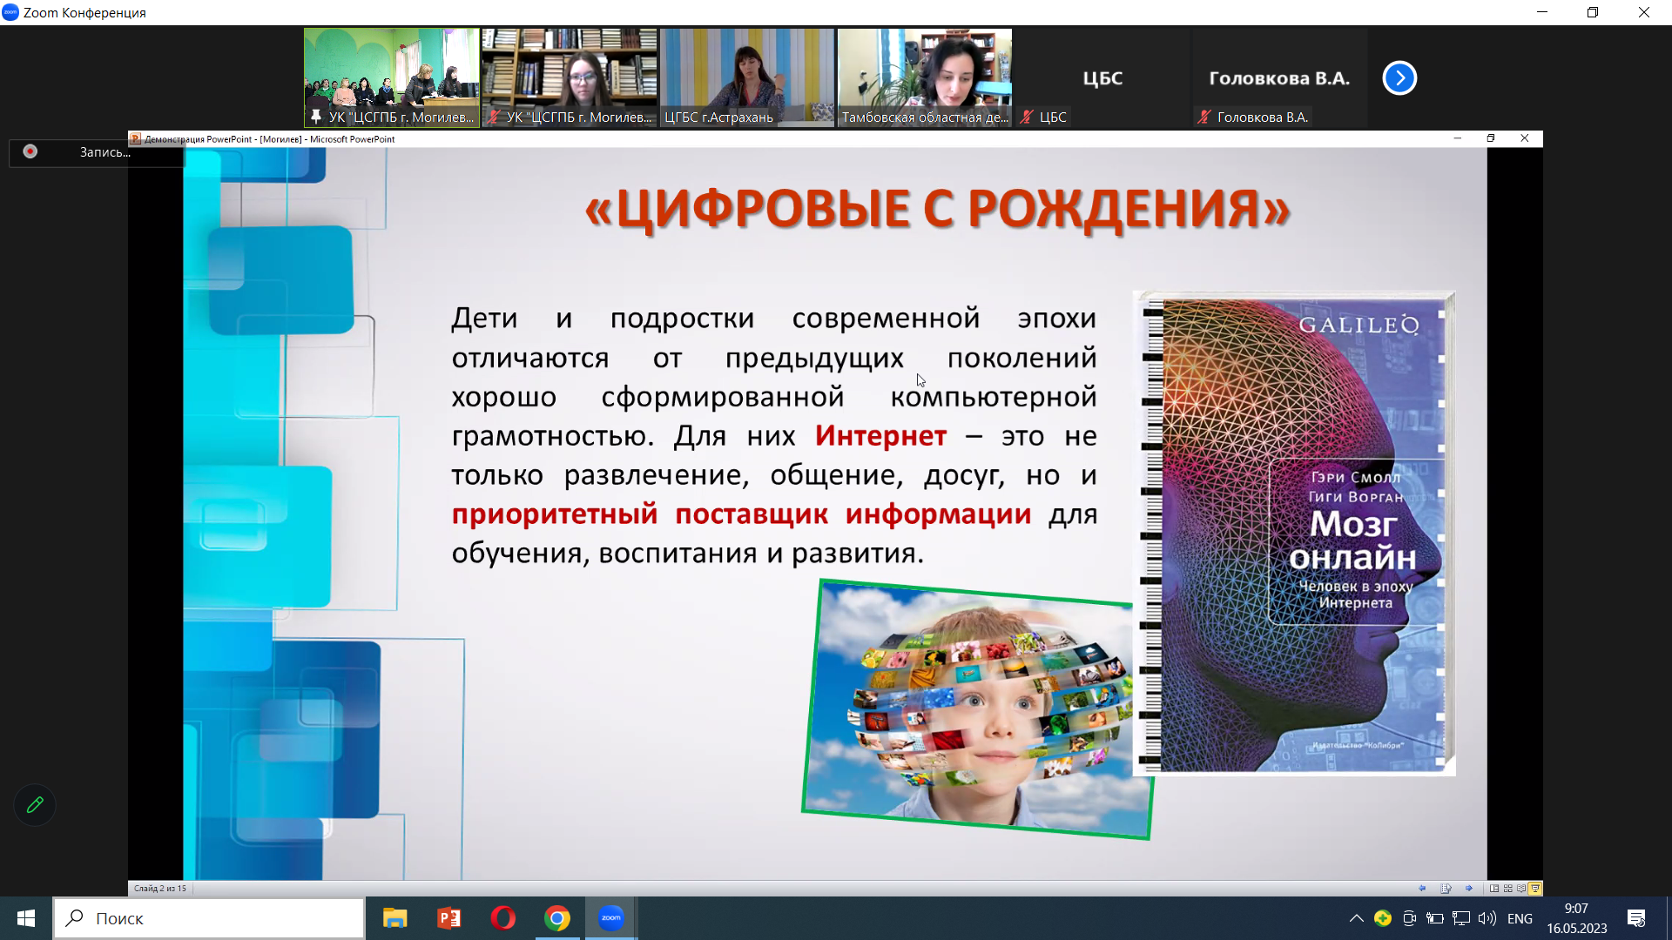Switch to Slide Sorter view
This screenshot has width=1672, height=940.
(x=1508, y=889)
